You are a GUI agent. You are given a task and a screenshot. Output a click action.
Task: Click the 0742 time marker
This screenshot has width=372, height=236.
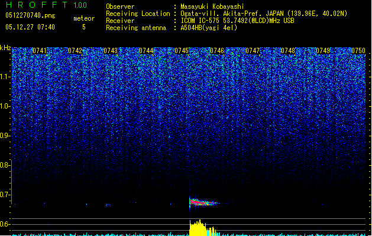click(x=75, y=51)
